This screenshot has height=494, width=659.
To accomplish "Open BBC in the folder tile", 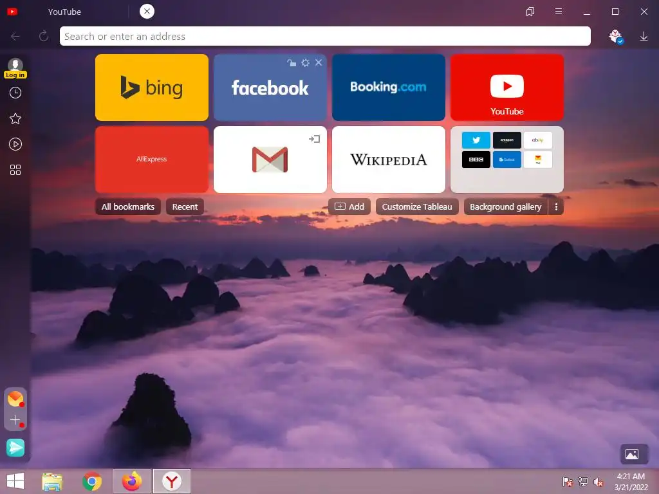I will pos(476,160).
